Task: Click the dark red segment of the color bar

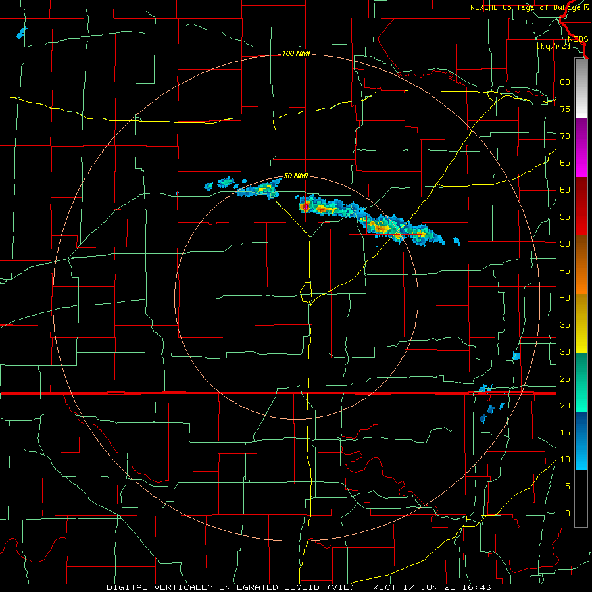Action: pyautogui.click(x=581, y=207)
